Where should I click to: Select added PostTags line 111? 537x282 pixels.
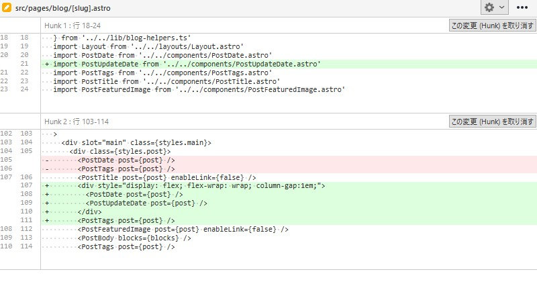(289, 221)
